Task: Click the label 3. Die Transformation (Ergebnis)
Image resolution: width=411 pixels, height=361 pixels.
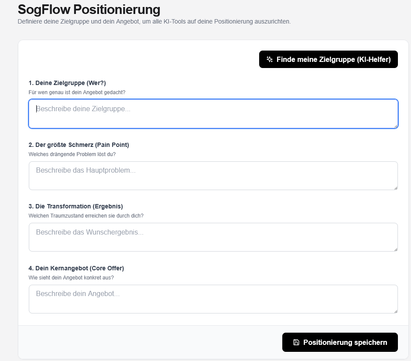Action: (x=75, y=206)
